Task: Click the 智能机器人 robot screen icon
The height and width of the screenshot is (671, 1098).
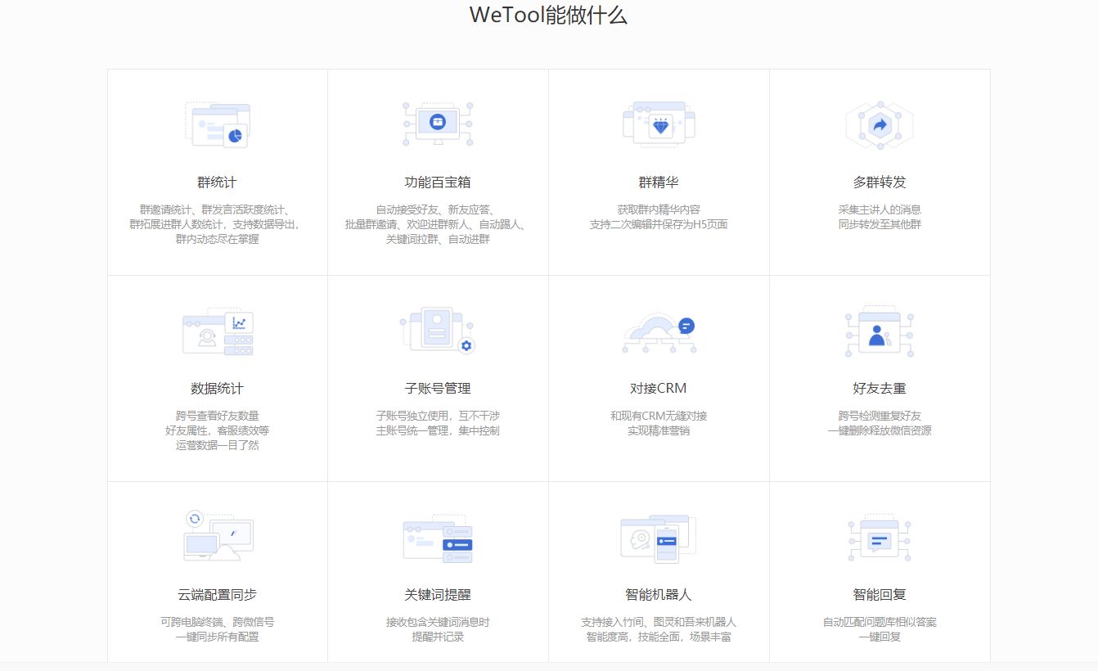Action: coord(659,538)
